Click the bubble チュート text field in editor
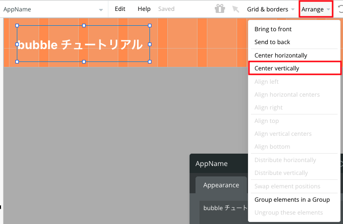This screenshot has height=224, width=343. click(224, 212)
